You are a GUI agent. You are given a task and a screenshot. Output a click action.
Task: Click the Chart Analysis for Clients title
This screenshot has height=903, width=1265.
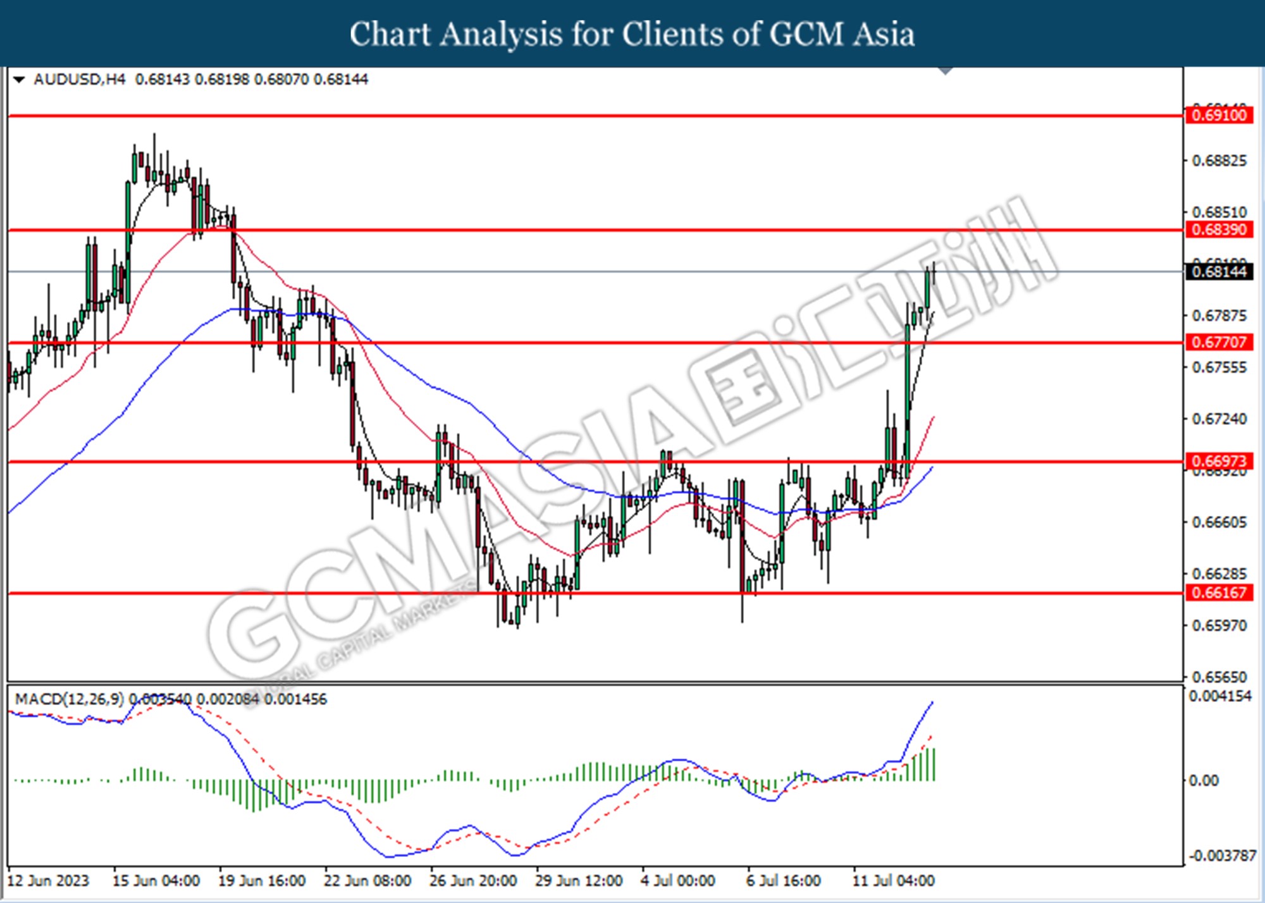click(x=632, y=34)
